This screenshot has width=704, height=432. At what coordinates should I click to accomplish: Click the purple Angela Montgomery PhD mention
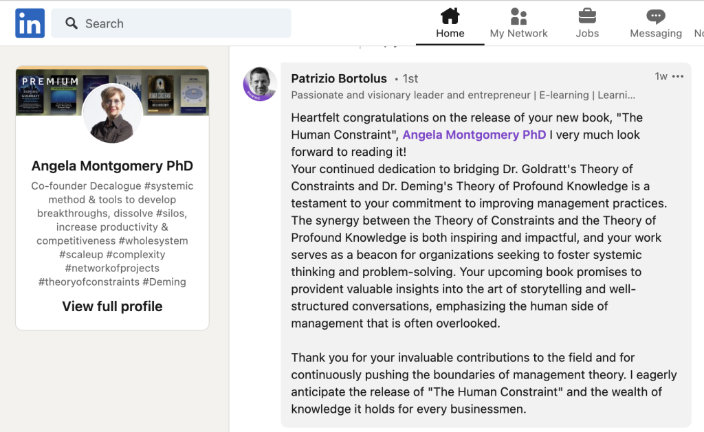[x=474, y=135]
